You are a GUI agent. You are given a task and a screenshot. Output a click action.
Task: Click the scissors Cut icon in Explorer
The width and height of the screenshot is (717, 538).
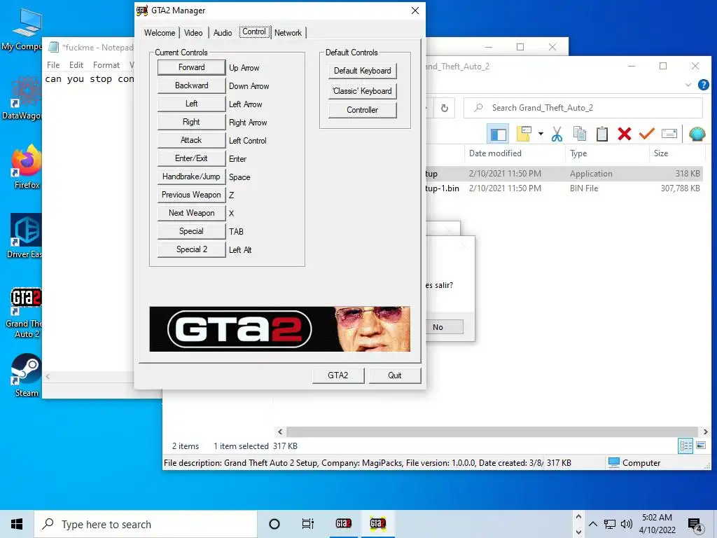coord(557,134)
